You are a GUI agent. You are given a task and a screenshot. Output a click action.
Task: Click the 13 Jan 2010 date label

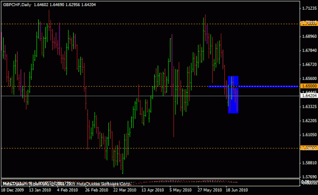[40, 190]
